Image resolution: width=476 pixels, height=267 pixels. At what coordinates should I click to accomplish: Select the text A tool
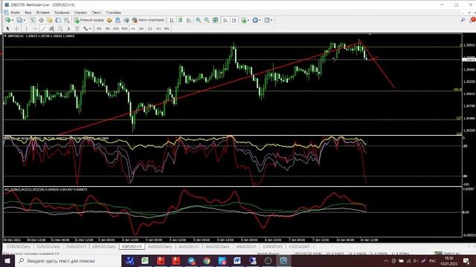pos(68,28)
